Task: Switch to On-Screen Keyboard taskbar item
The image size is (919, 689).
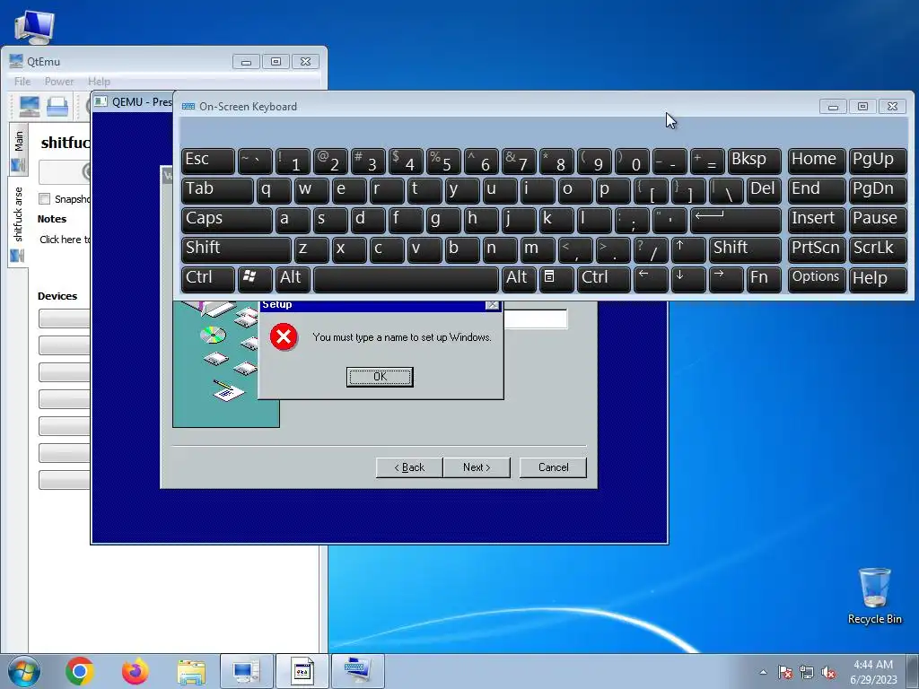Action: (357, 671)
